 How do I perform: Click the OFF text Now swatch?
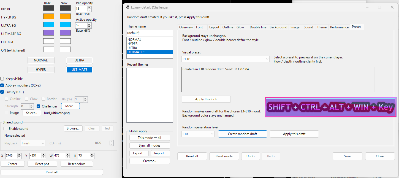coord(65,41)
